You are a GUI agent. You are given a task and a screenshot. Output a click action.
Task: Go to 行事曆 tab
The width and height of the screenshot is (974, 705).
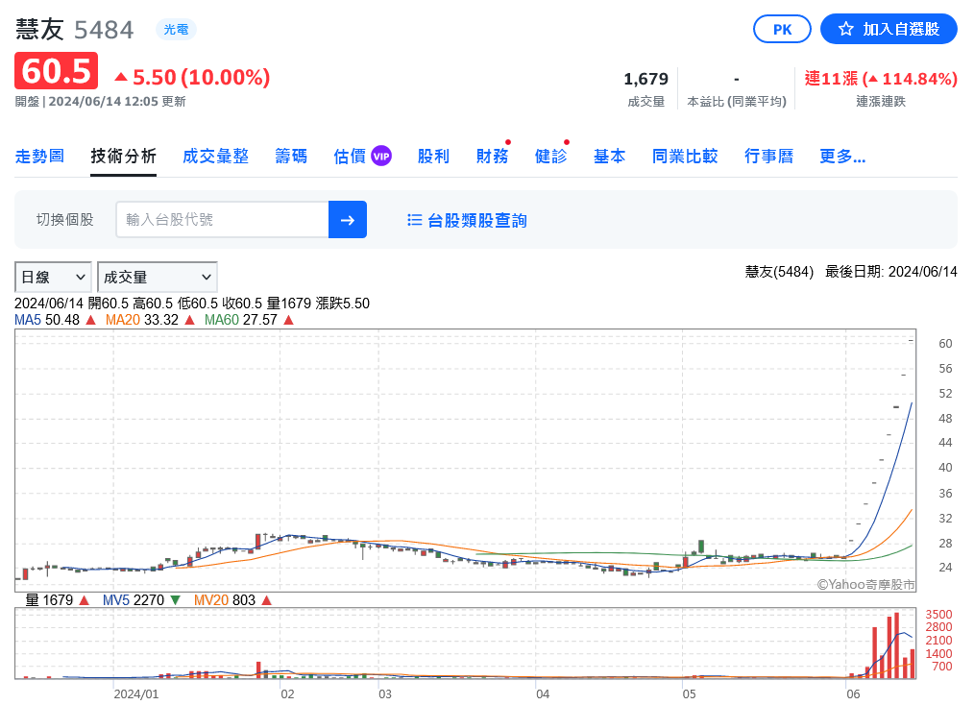pyautogui.click(x=769, y=156)
